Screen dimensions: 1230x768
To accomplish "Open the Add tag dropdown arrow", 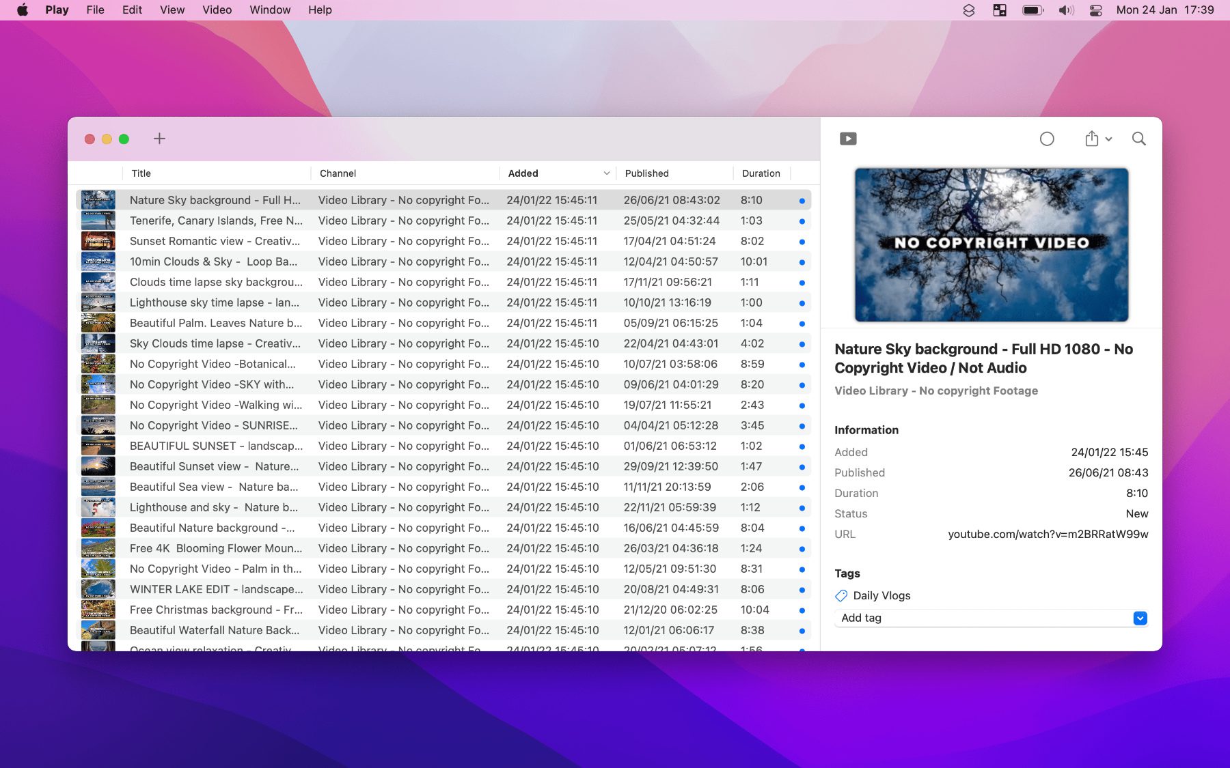I will [x=1140, y=618].
